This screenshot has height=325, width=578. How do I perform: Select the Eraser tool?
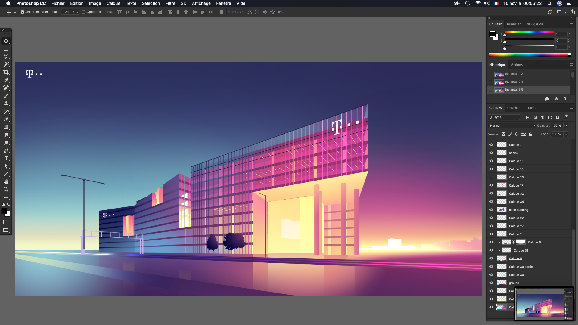tap(6, 119)
